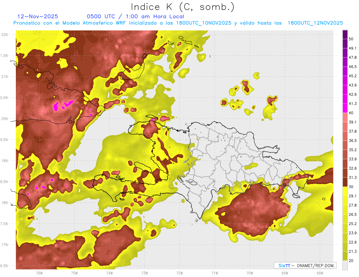Click the olive colorbar segment between 20 and 21.3
Screen dimensions: 359x277
point(345,256)
